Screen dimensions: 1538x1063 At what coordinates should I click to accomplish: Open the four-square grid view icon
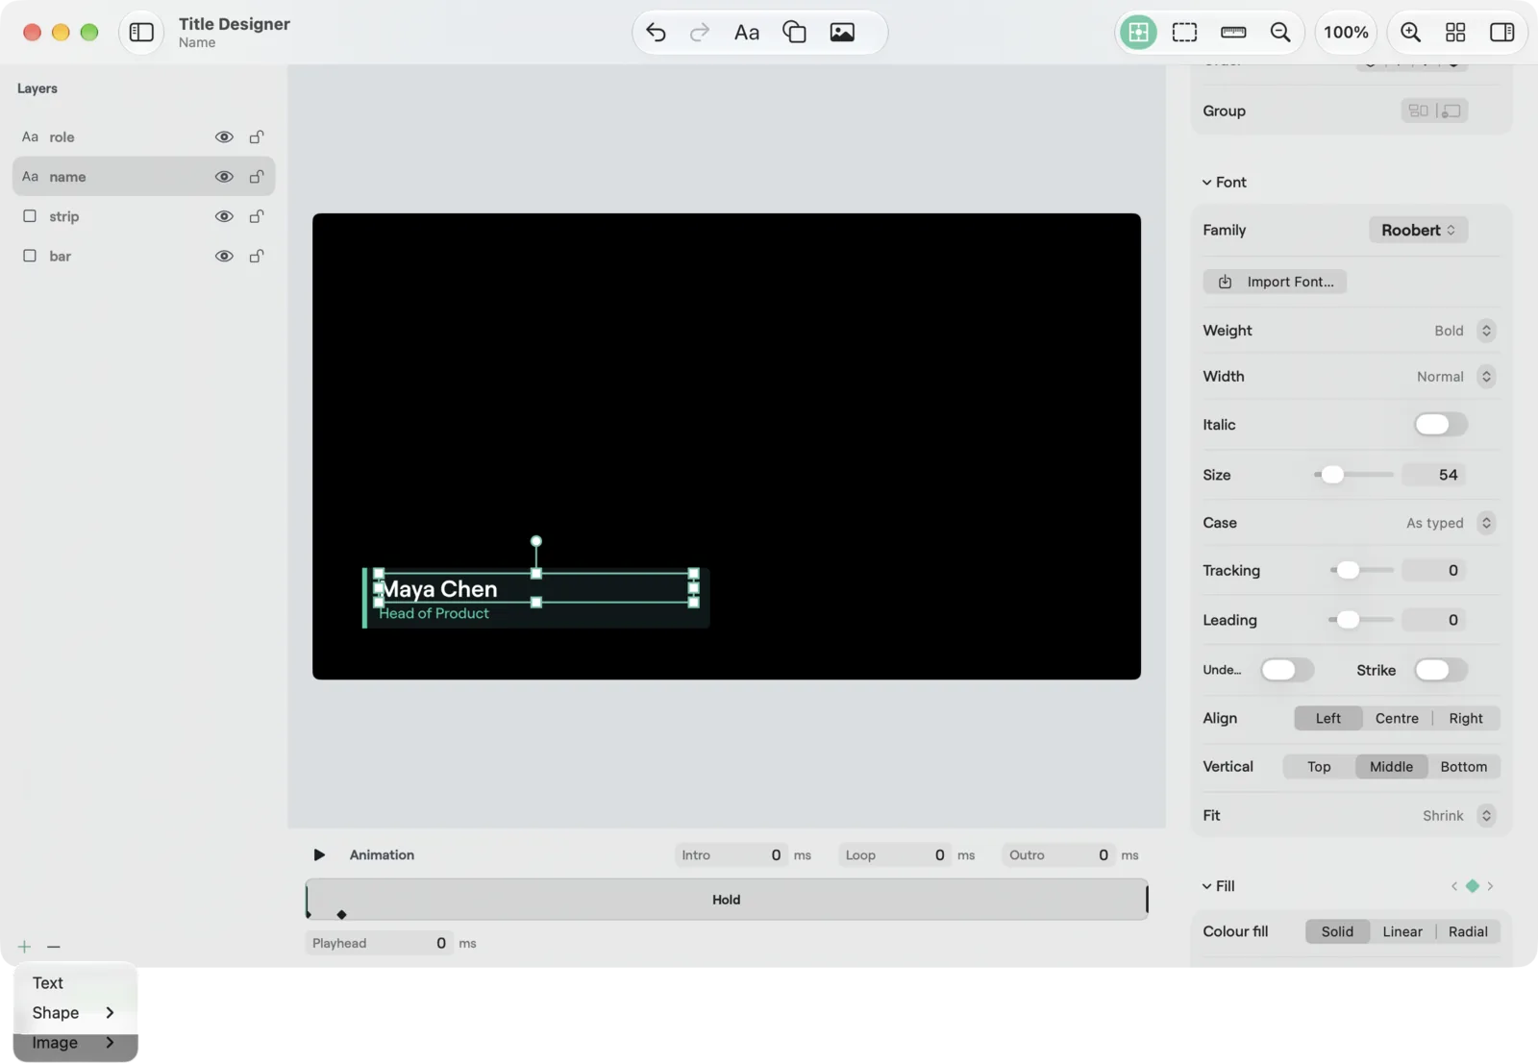click(1455, 33)
